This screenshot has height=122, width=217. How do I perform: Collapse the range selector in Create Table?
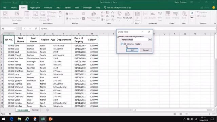pos(150,40)
